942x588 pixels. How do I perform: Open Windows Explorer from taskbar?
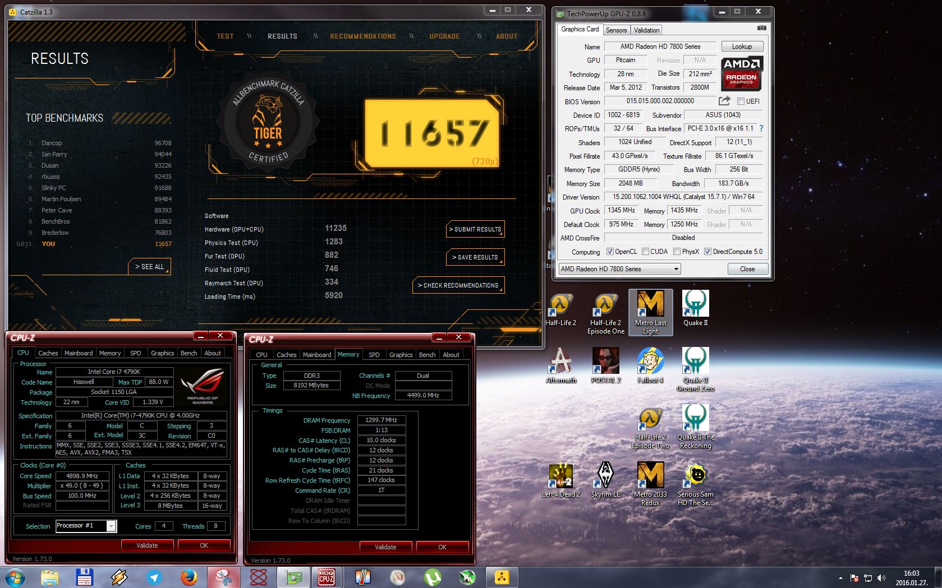[49, 577]
